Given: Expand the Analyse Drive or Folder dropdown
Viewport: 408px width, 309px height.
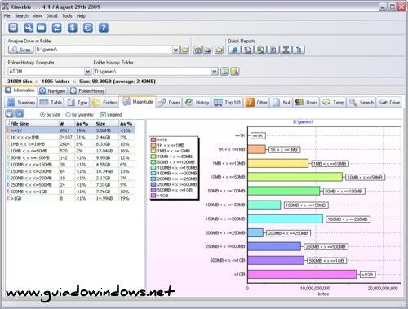Looking at the screenshot, I should pos(175,50).
